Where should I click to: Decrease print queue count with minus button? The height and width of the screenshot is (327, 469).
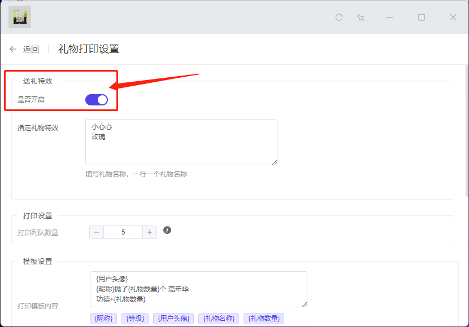[x=97, y=232]
